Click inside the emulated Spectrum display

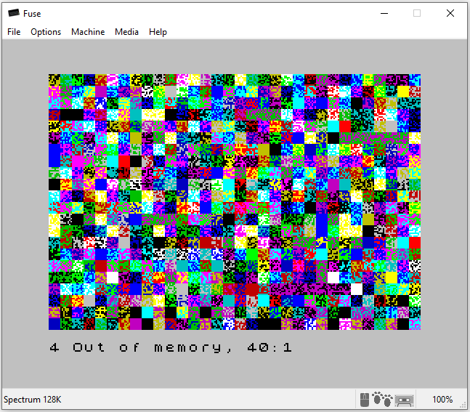point(235,214)
